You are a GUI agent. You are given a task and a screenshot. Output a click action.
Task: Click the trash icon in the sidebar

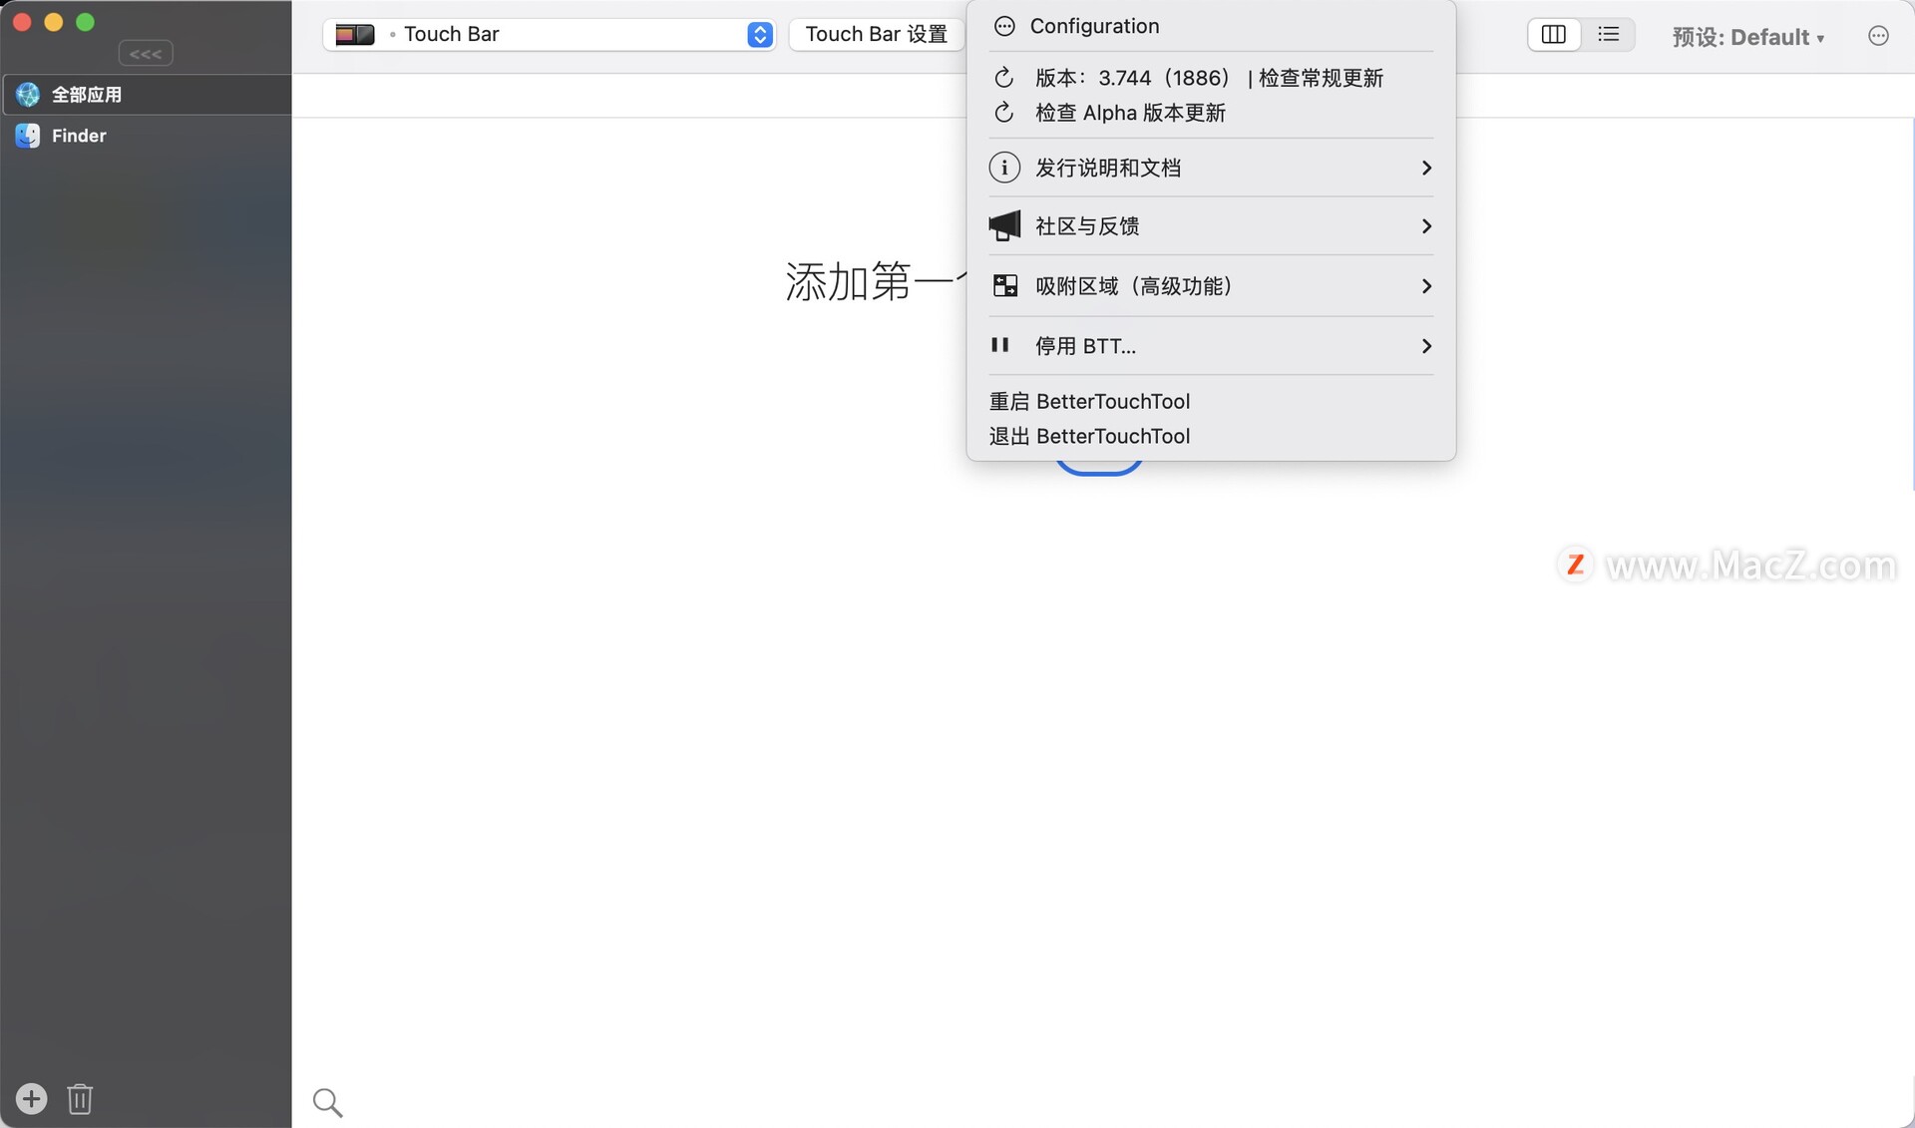pyautogui.click(x=80, y=1098)
